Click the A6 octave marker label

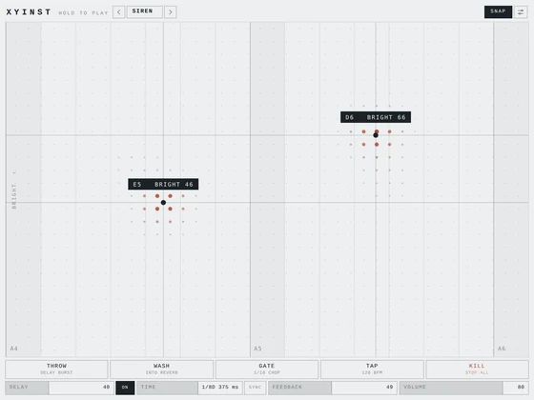[x=502, y=349]
